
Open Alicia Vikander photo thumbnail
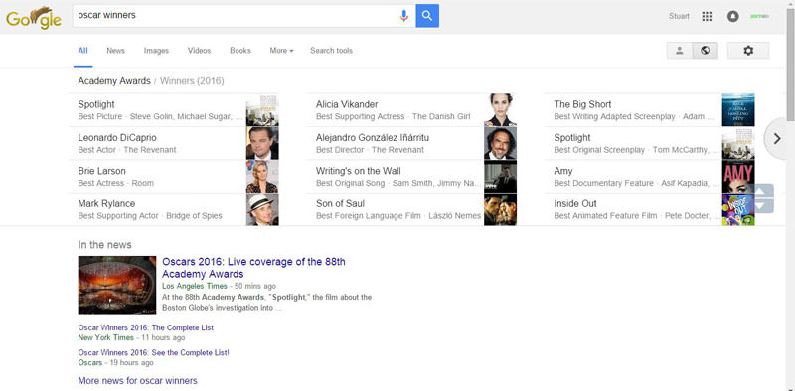(x=500, y=110)
